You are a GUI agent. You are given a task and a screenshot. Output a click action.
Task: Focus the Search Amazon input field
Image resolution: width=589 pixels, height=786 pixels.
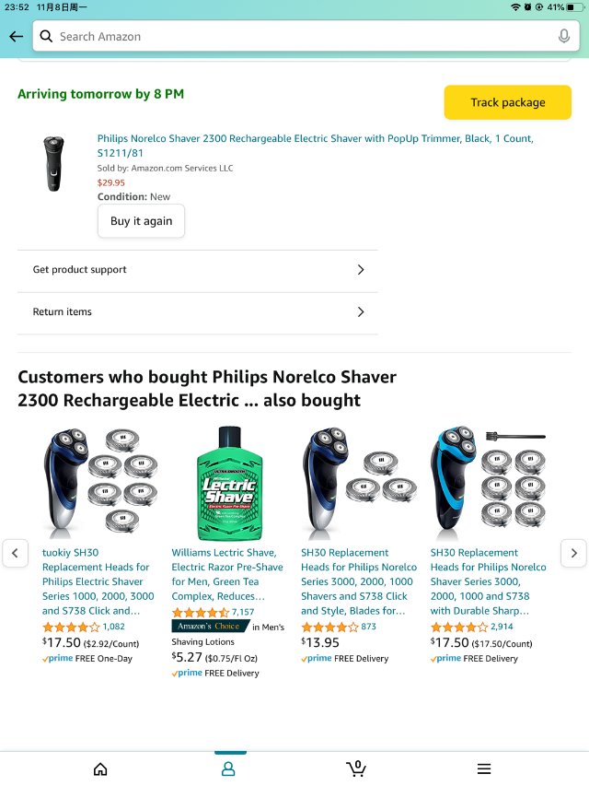[x=306, y=36]
